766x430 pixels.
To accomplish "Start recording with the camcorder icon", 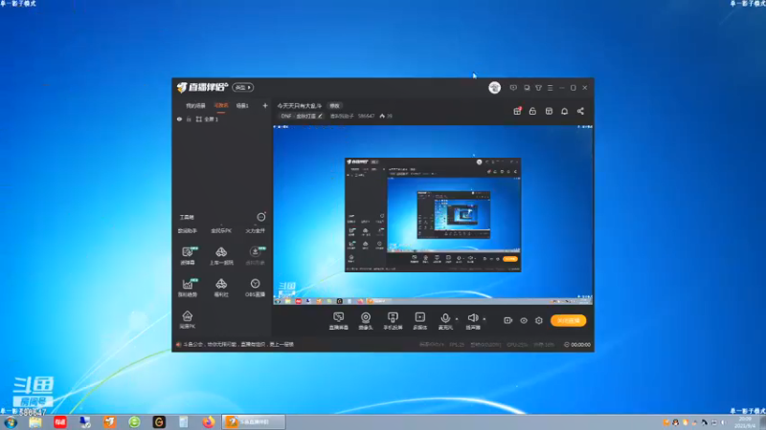I will pyautogui.click(x=508, y=320).
